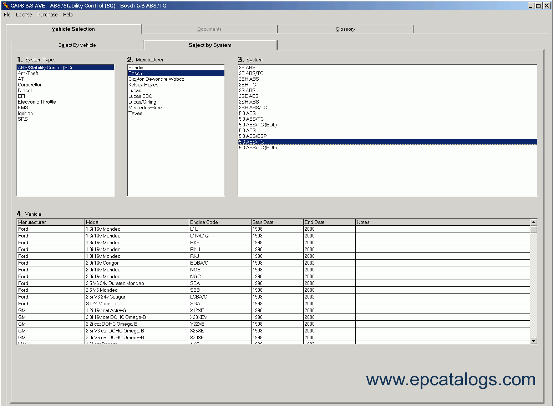Click the vehicle list scroll up arrow
Image resolution: width=553 pixels, height=406 pixels.
coord(534,222)
